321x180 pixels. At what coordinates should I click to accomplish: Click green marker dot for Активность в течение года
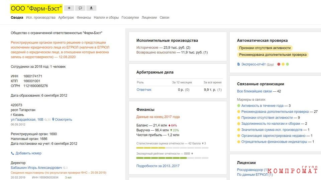click(x=238, y=106)
